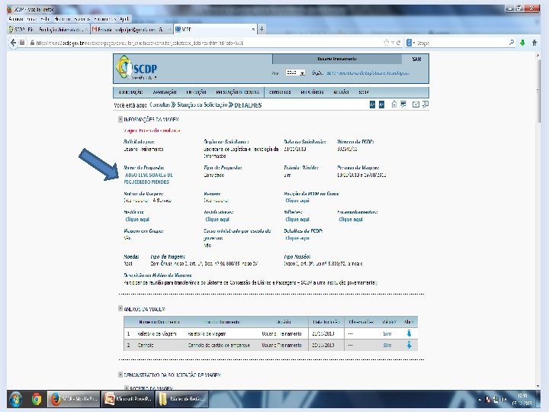Click the last icon on the breadcrumb bar right
549x412 pixels.
pyautogui.click(x=425, y=105)
